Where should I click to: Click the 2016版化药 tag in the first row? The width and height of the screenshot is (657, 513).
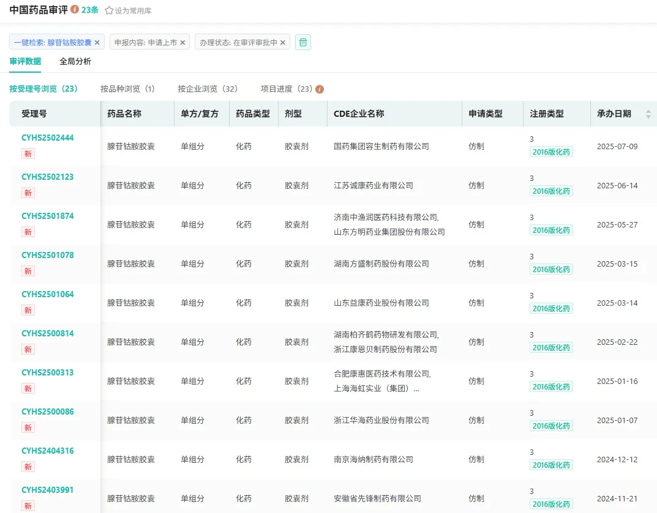[551, 152]
